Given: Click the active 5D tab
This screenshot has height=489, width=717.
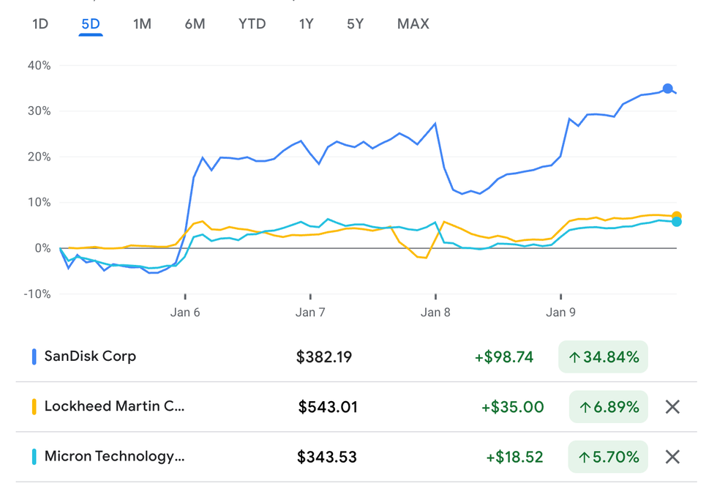Looking at the screenshot, I should click(x=90, y=23).
